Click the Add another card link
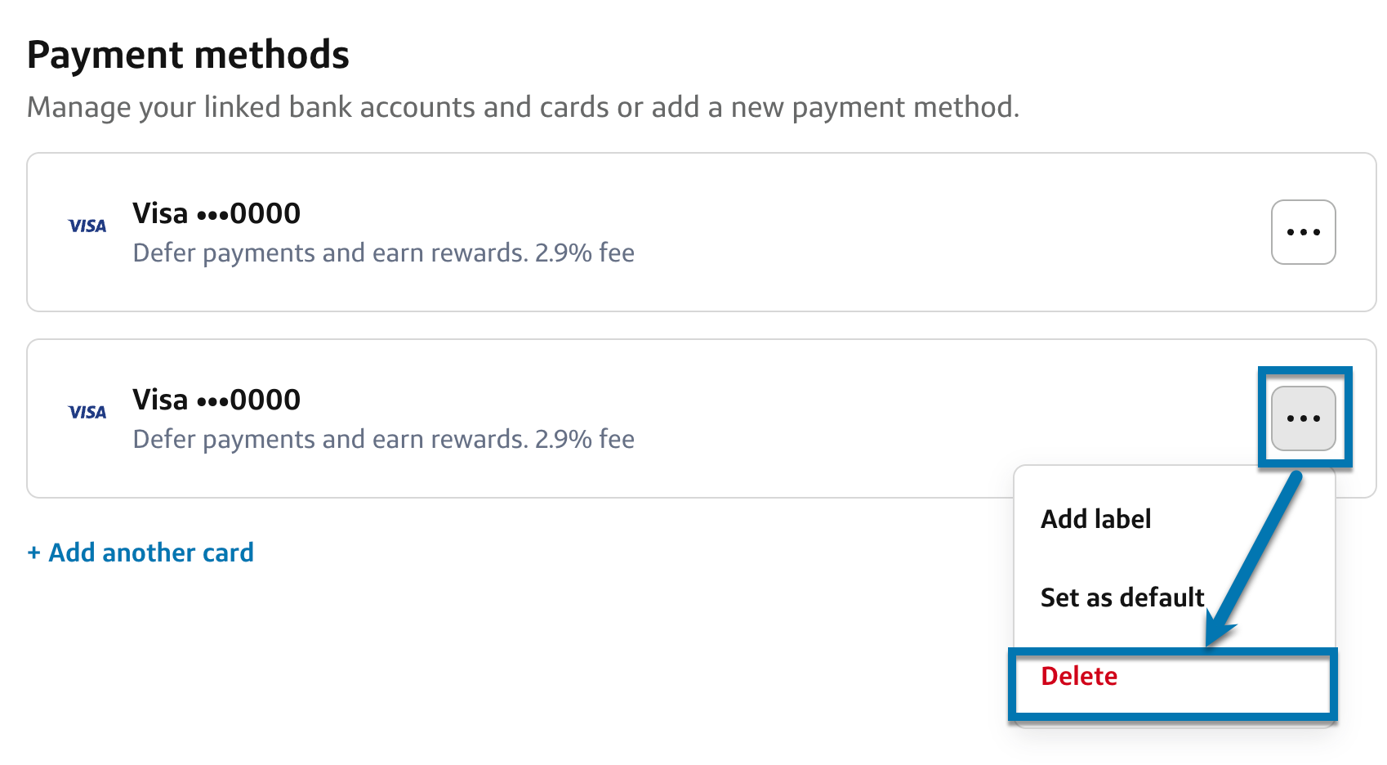This screenshot has width=1387, height=765. coord(151,553)
